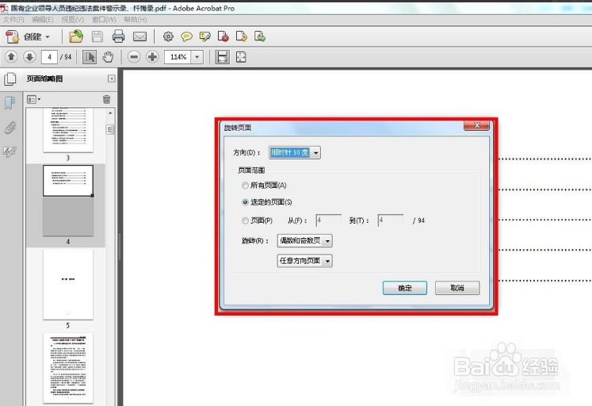Open the thumbnail options menu dropdown
This screenshot has width=592, height=406.
[33, 99]
